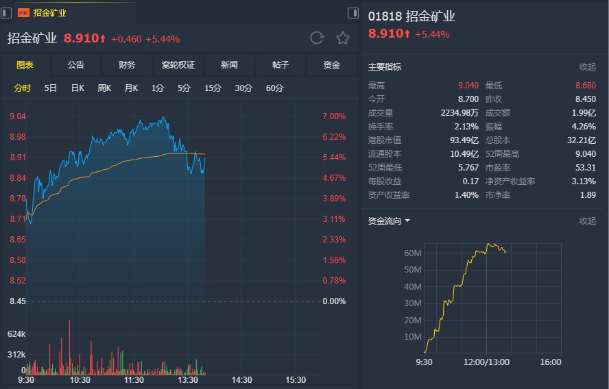Select the 5日 chart period
609x389 pixels.
(x=51, y=88)
